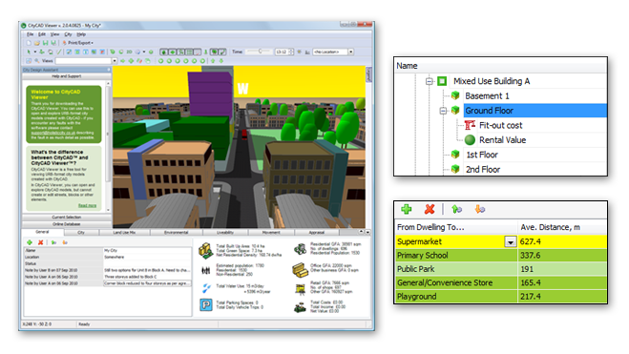Click the General/Convenience Store row
Image resolution: width=629 pixels, height=354 pixels.
coord(500,282)
